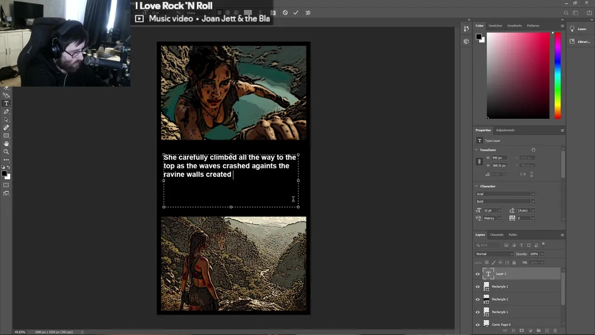Viewport: 595px width, 335px height.
Task: Delete layer with the trash icon
Action: [555, 331]
